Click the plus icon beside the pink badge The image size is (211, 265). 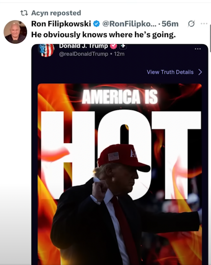123,46
